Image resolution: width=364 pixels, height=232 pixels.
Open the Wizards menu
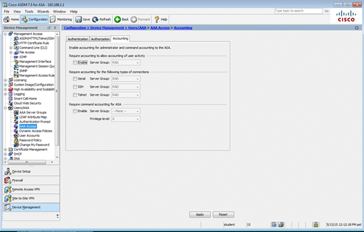[43, 11]
